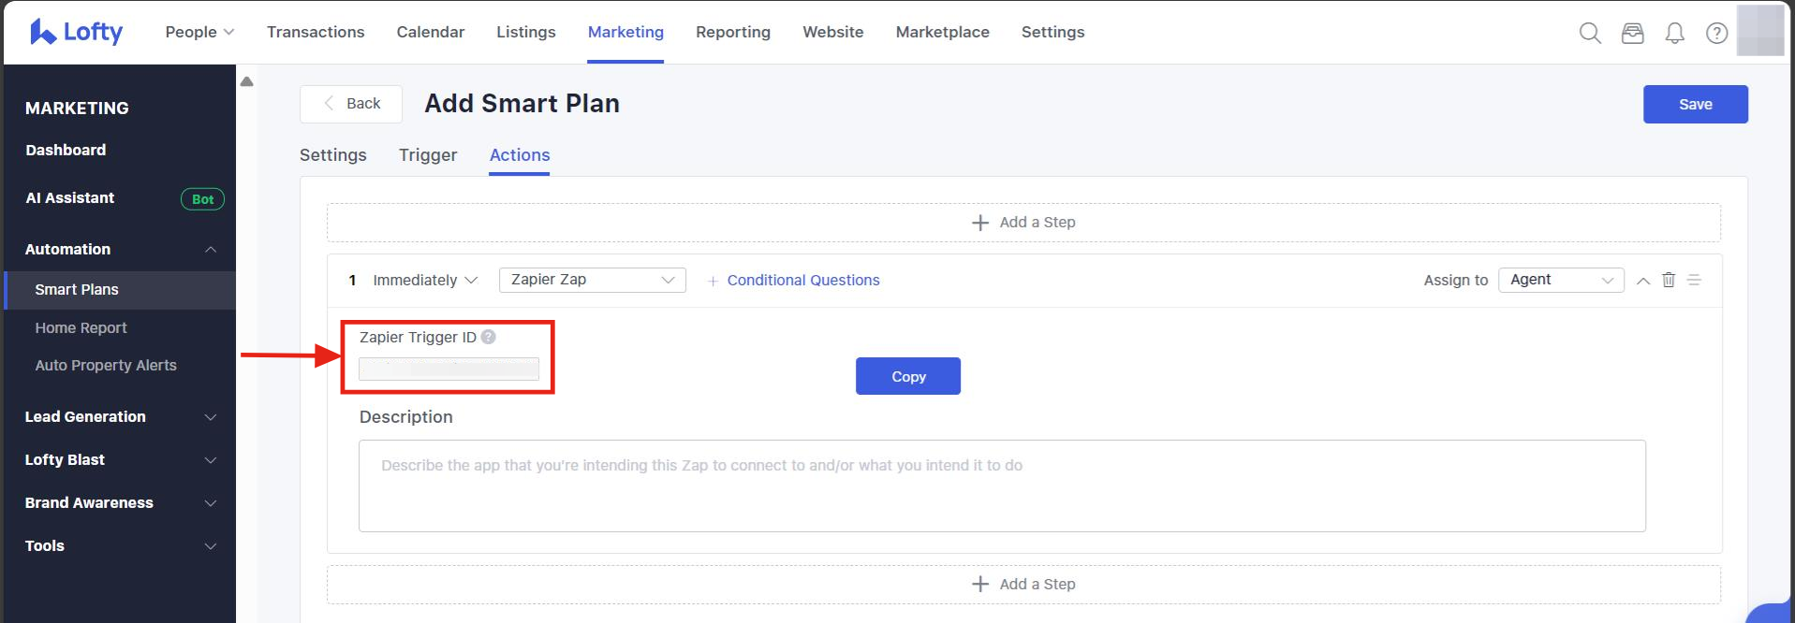Click the step reorder drag handle icon
1795x623 pixels.
(1694, 280)
